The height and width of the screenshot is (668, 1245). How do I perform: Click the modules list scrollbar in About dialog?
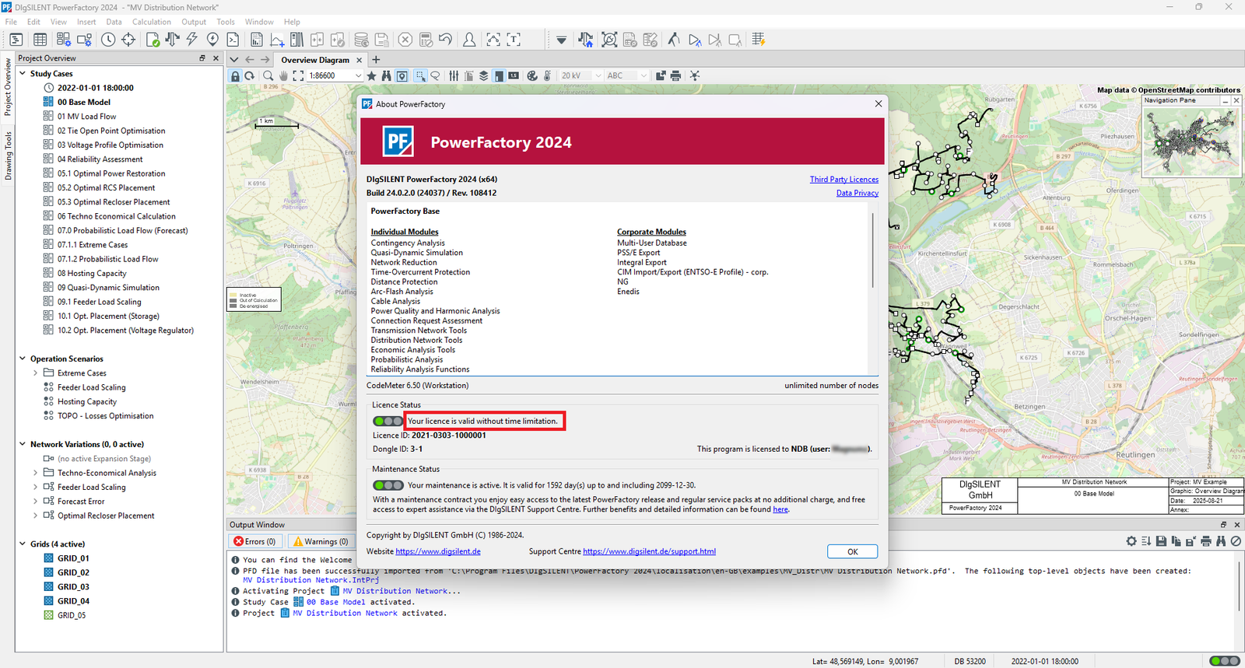coord(873,249)
